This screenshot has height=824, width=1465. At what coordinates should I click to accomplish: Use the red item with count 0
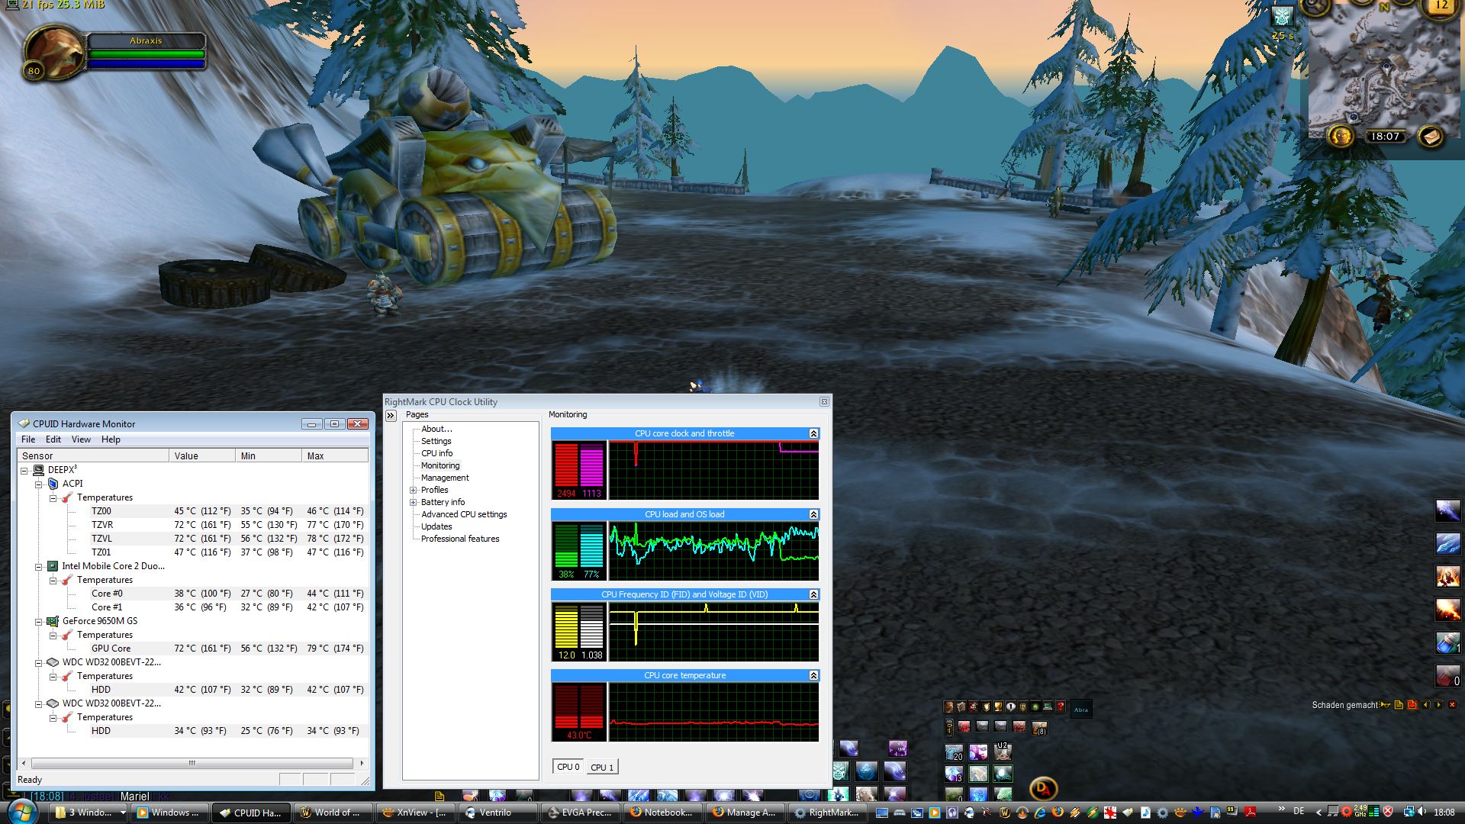[1447, 675]
